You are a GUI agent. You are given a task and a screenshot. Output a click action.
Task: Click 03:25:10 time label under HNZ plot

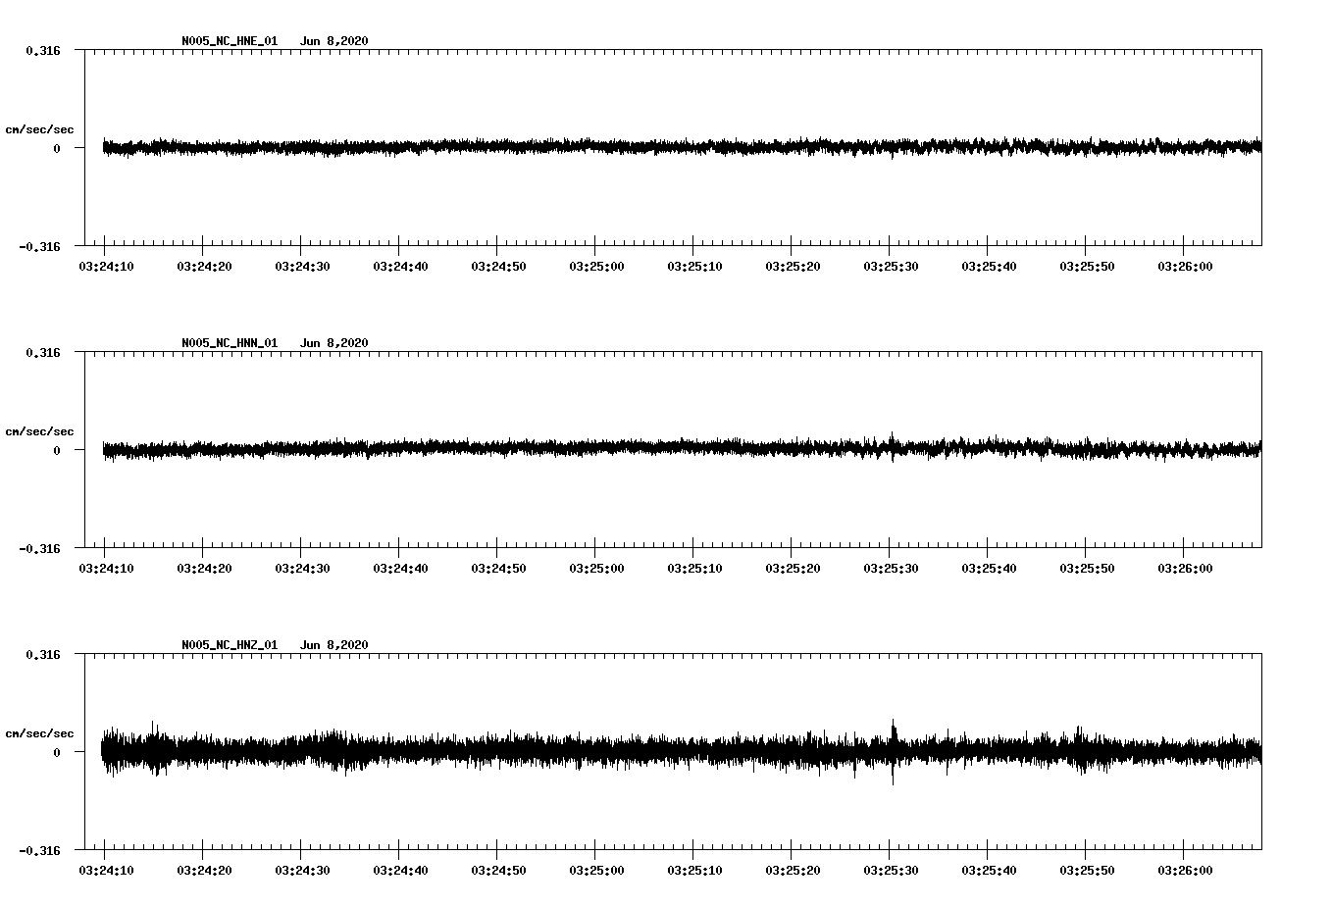point(694,871)
